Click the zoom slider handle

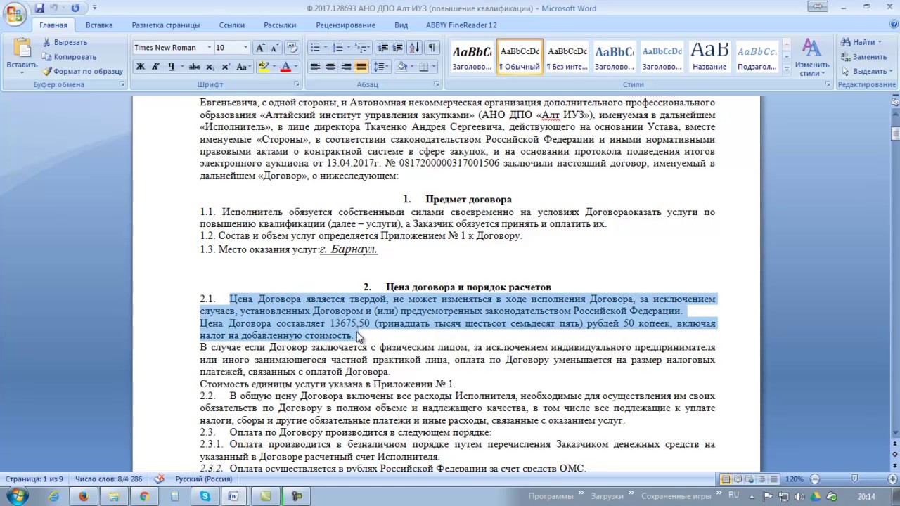pos(854,479)
